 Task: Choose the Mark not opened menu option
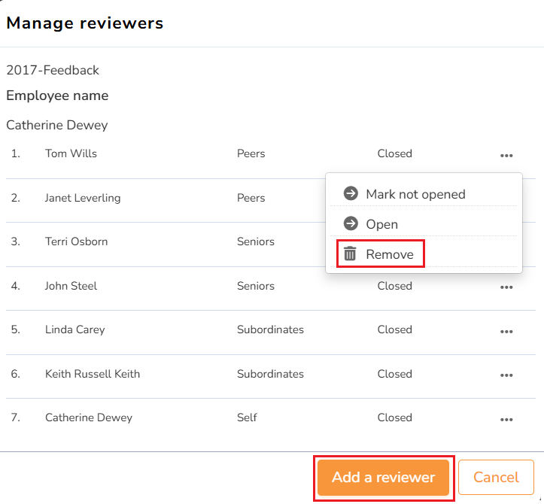point(415,194)
